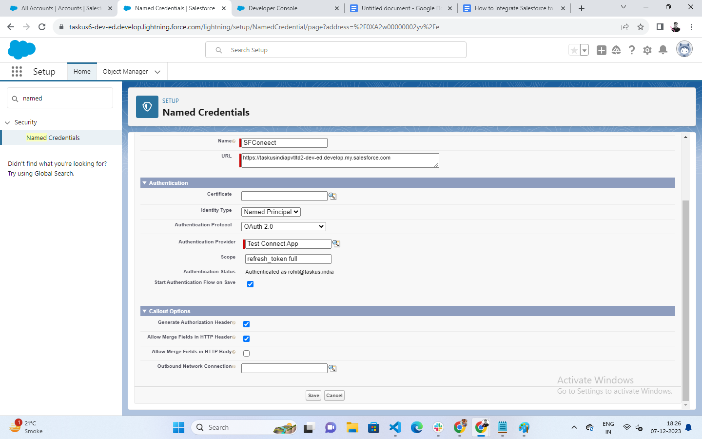
Task: Open Slack from taskbar
Action: tap(438, 428)
